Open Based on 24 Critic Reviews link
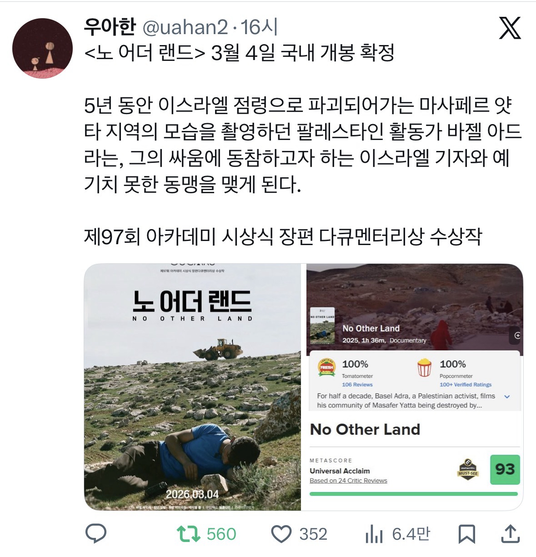 349,481
